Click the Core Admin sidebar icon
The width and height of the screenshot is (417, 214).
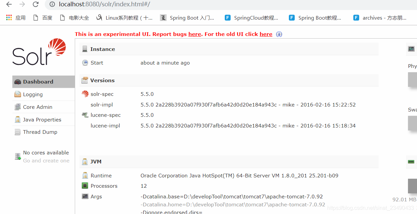coord(18,107)
